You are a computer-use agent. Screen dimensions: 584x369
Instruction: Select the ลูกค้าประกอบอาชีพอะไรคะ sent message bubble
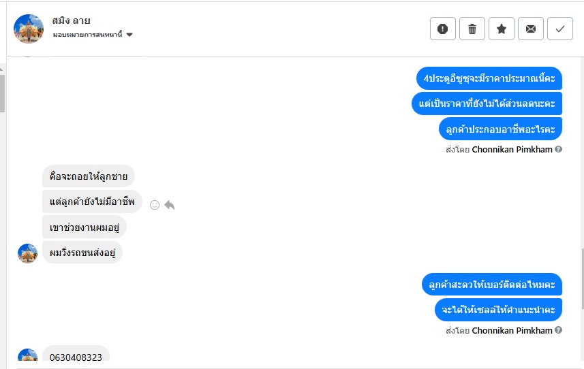[500, 128]
